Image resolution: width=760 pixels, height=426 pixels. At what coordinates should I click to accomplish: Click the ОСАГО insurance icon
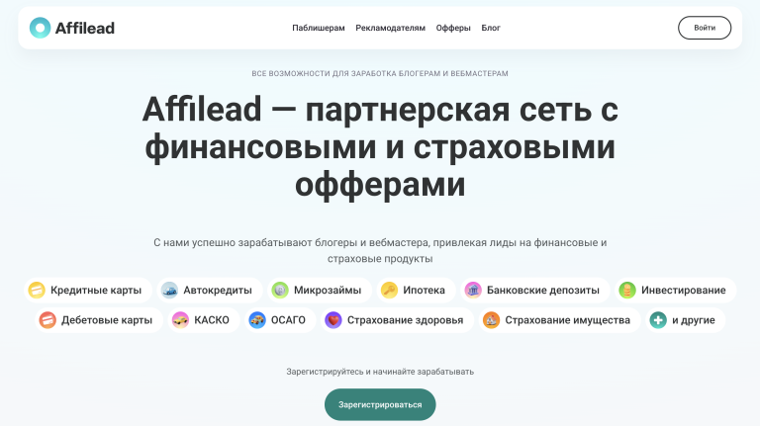257,320
